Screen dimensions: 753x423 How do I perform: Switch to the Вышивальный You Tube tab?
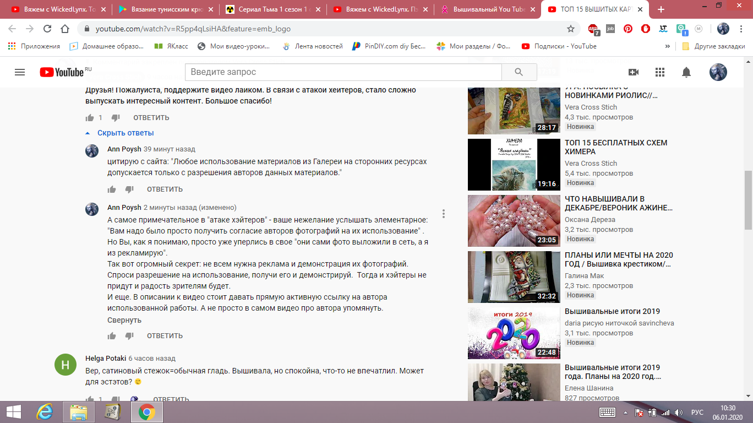(x=484, y=9)
